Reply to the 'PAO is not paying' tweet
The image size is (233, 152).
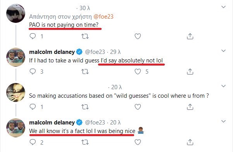pyautogui.click(x=33, y=36)
